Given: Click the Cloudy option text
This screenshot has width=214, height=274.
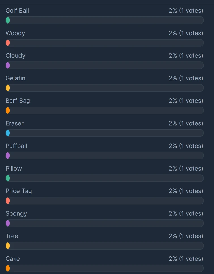Looking at the screenshot, I should pos(15,56).
